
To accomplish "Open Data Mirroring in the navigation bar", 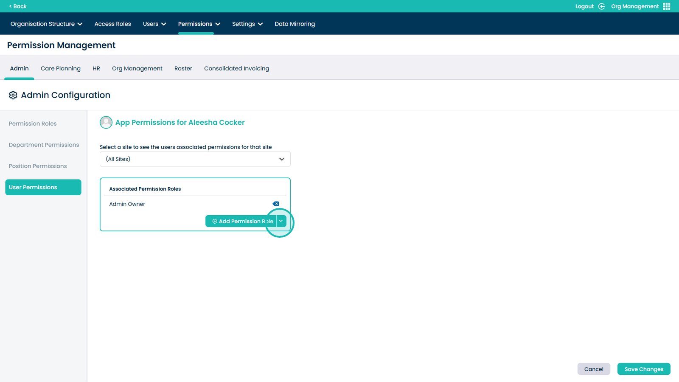I will [295, 24].
